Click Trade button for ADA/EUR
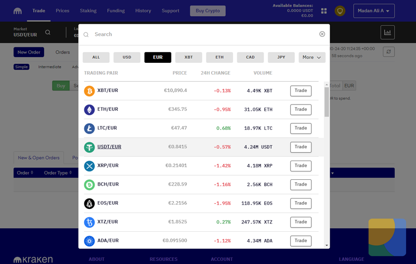 [301, 241]
